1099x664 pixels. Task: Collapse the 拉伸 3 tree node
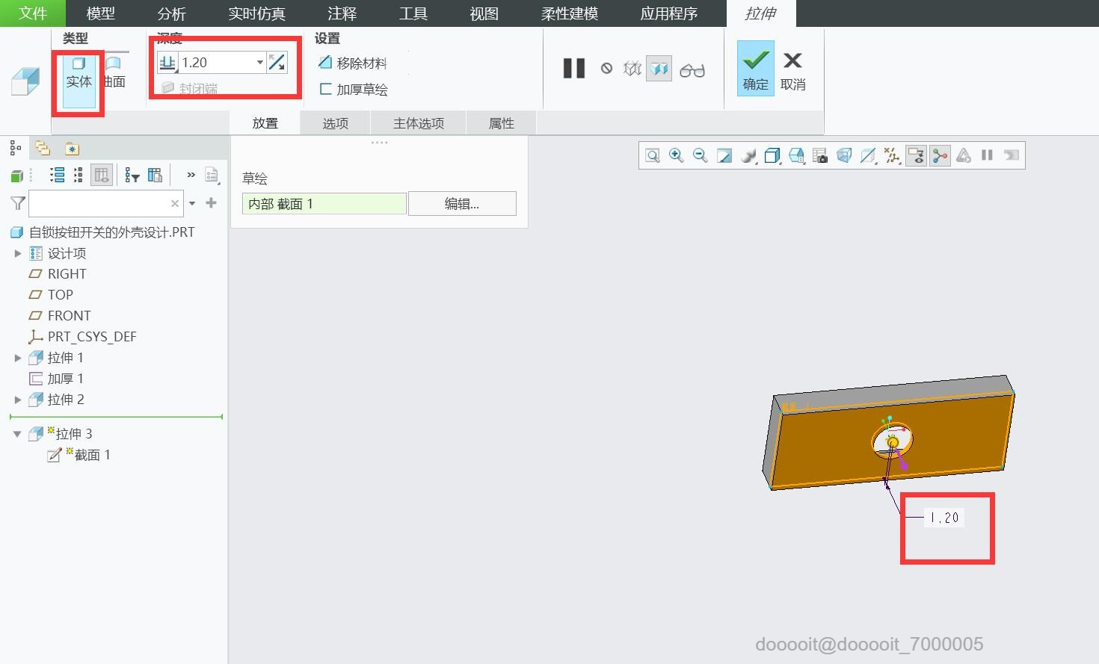[18, 433]
